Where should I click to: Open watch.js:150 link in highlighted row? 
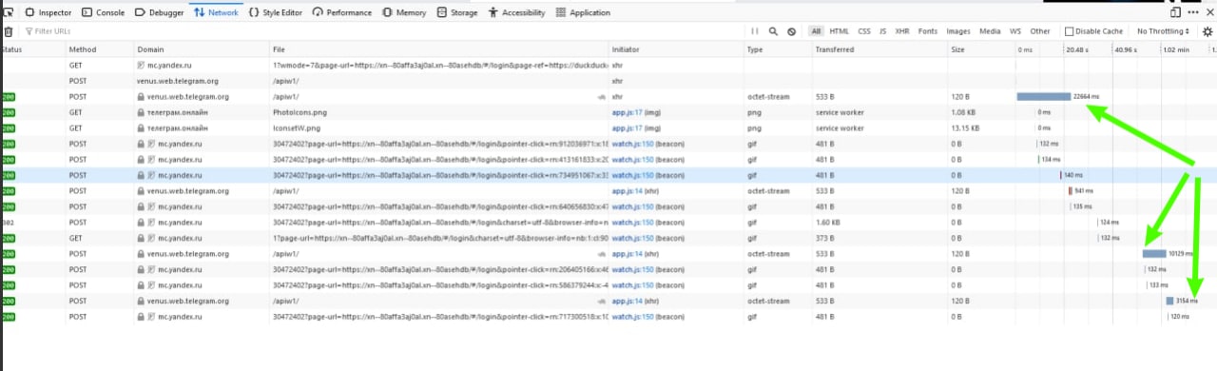tap(631, 175)
